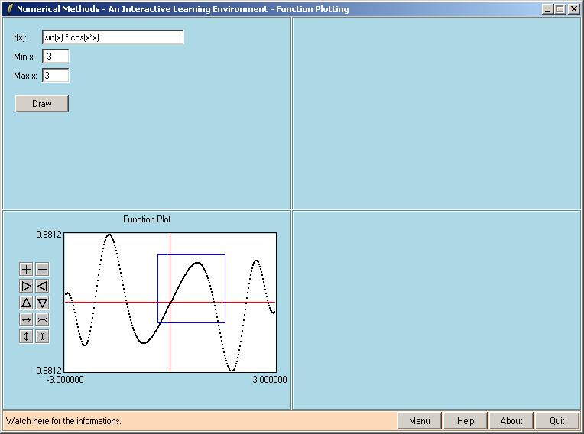Maximize the Numerical Methods window
This screenshot has width=584, height=434.
coord(560,9)
